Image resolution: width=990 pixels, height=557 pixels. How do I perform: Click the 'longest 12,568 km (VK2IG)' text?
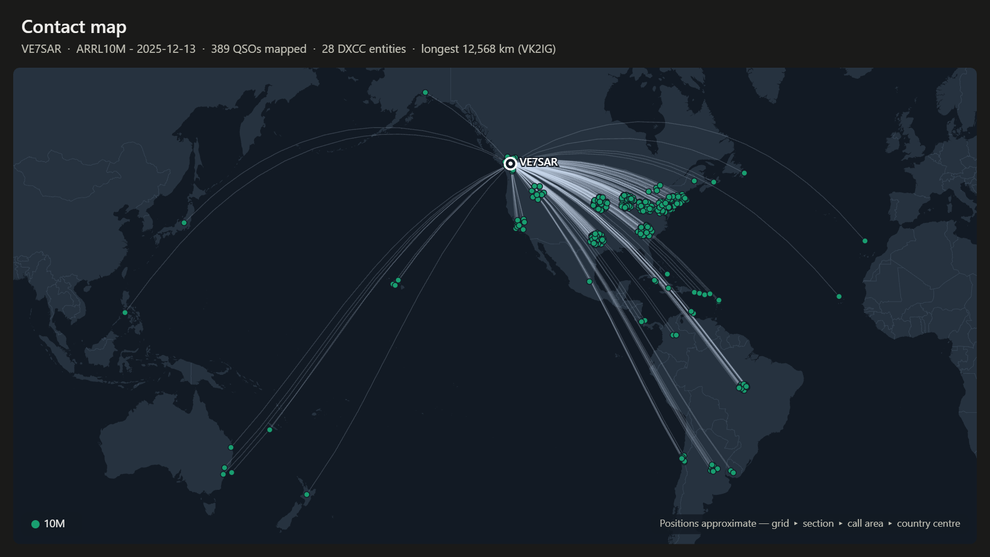488,49
